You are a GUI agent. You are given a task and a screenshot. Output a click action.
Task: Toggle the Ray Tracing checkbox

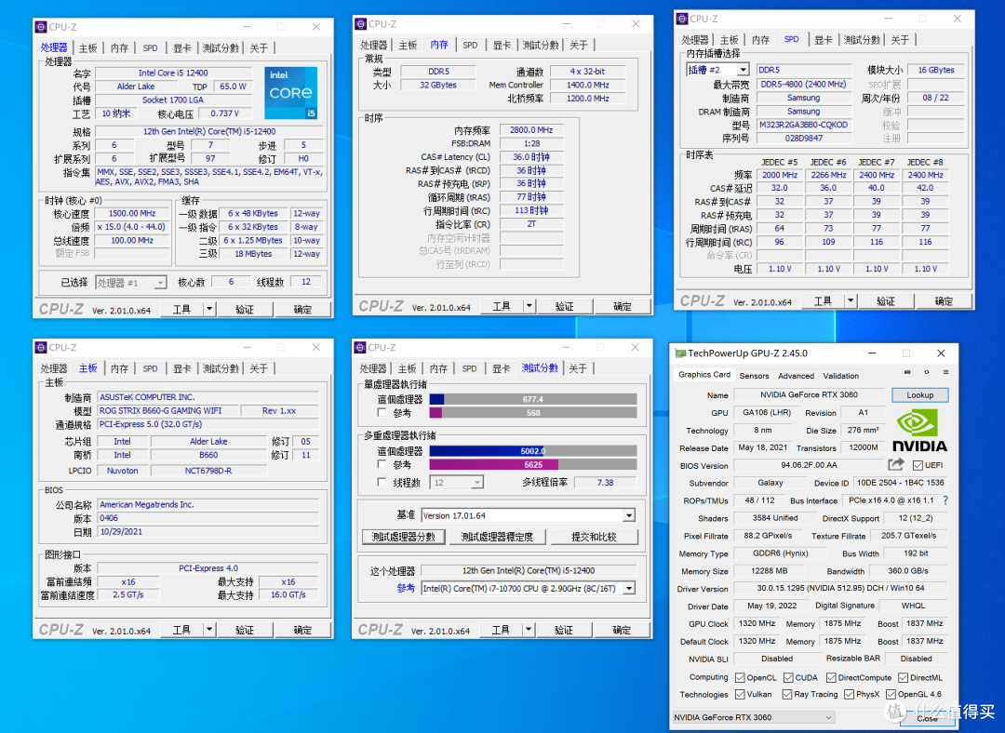787,695
